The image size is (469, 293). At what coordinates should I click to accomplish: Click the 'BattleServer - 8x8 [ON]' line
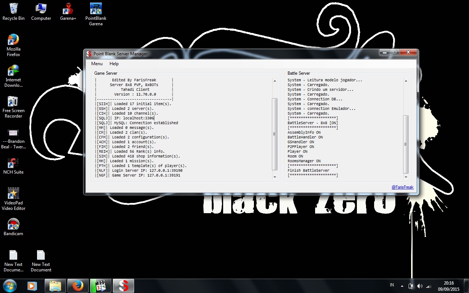pos(313,123)
